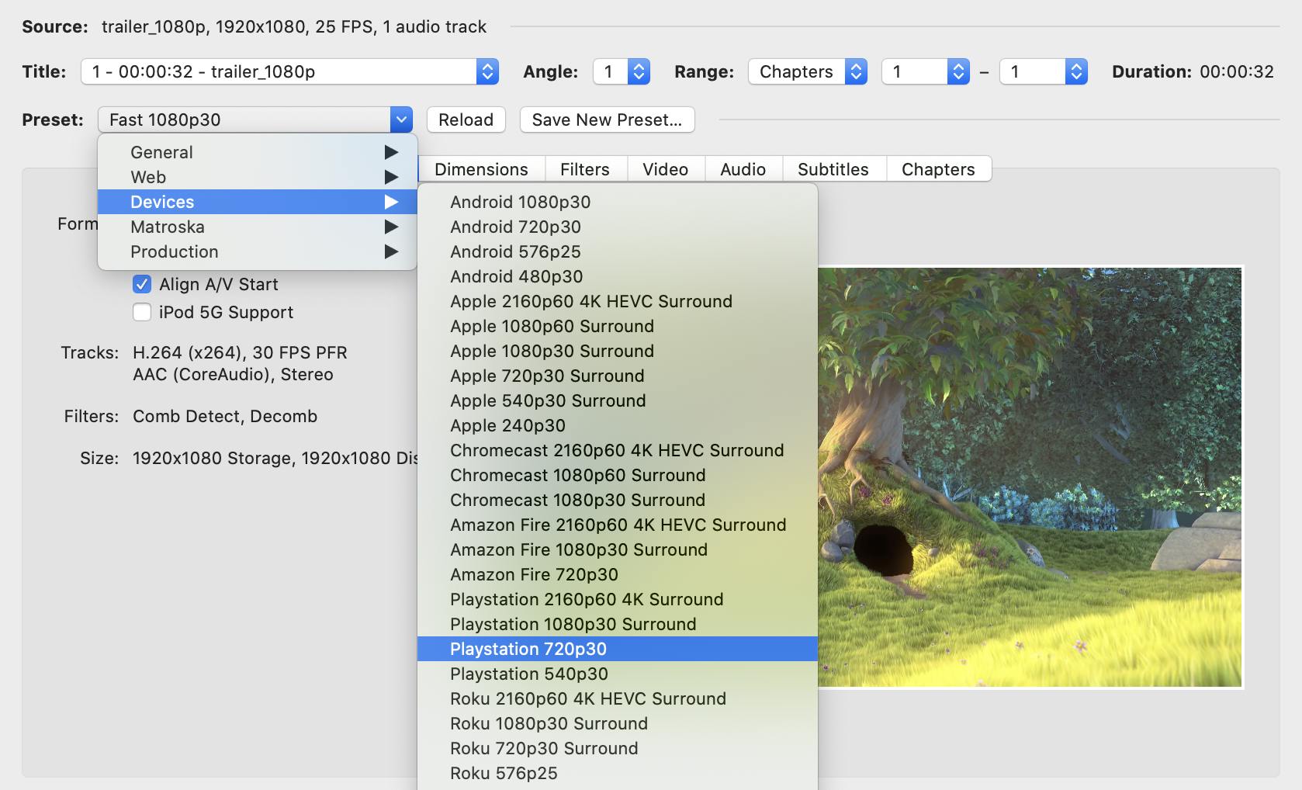Click the Source info text trailer_1080p

pyautogui.click(x=294, y=26)
